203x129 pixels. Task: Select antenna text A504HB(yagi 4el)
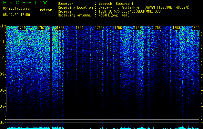(x=114, y=15)
